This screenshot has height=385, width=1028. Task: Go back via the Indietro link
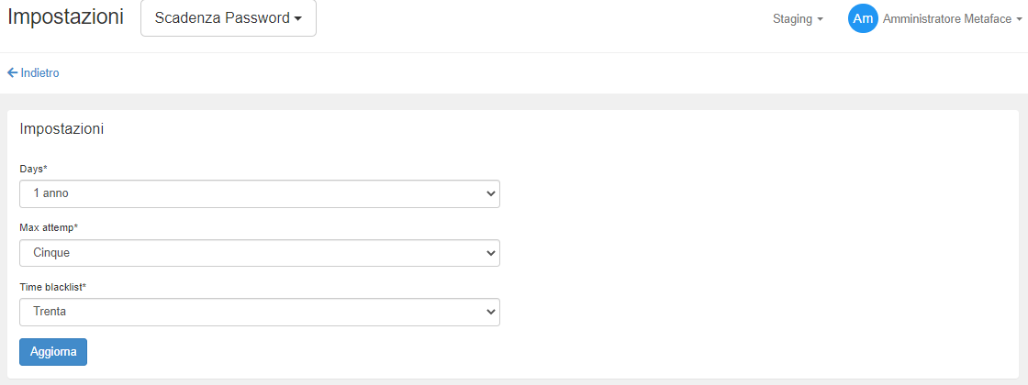click(39, 72)
